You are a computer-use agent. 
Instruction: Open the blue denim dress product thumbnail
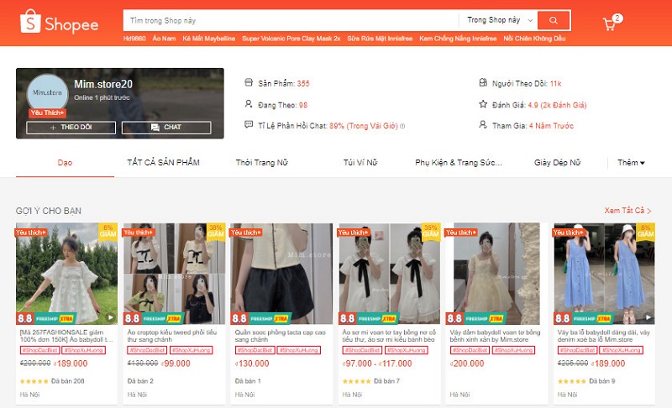pyautogui.click(x=603, y=274)
